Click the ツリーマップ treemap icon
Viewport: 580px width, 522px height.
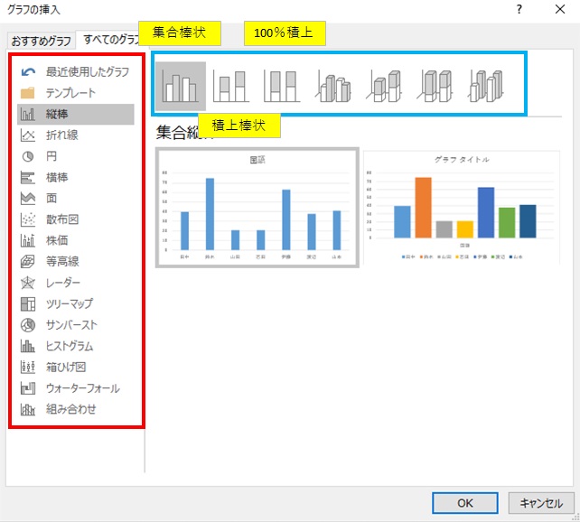click(28, 303)
